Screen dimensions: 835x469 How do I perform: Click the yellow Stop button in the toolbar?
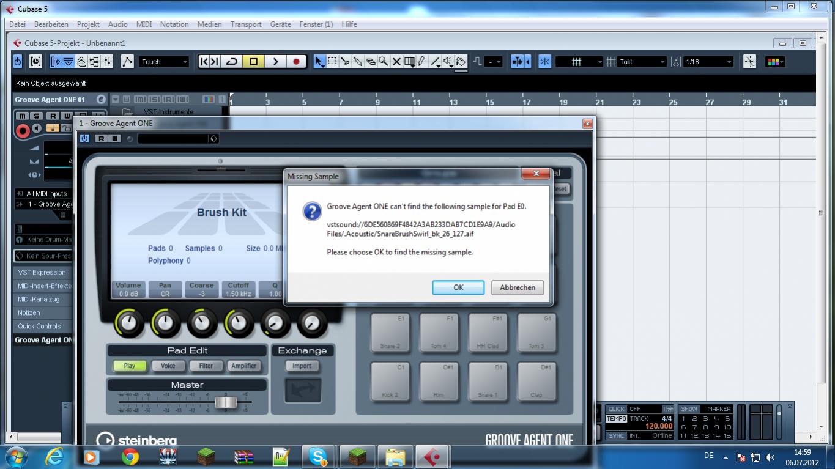(x=253, y=62)
